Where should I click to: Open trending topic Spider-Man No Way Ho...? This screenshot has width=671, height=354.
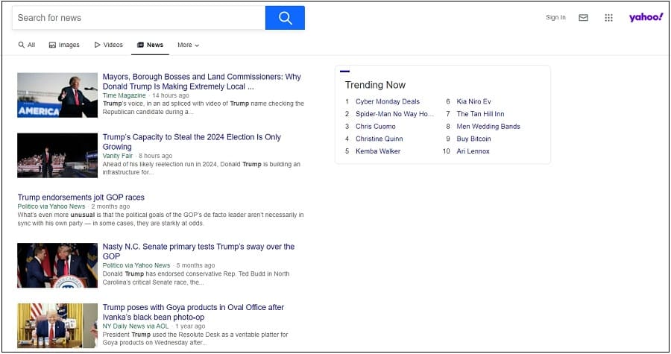394,114
